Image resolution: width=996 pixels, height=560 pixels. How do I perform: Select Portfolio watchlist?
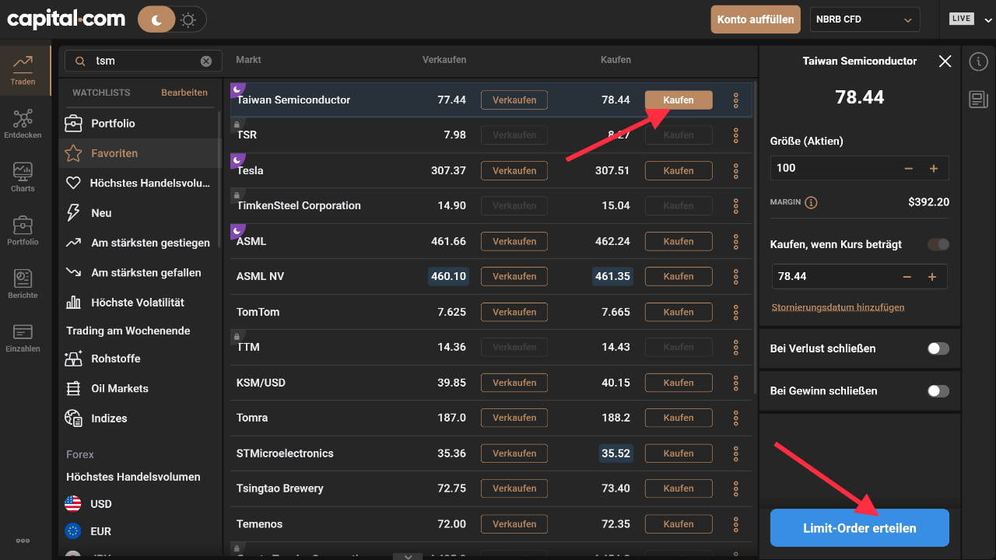point(140,124)
